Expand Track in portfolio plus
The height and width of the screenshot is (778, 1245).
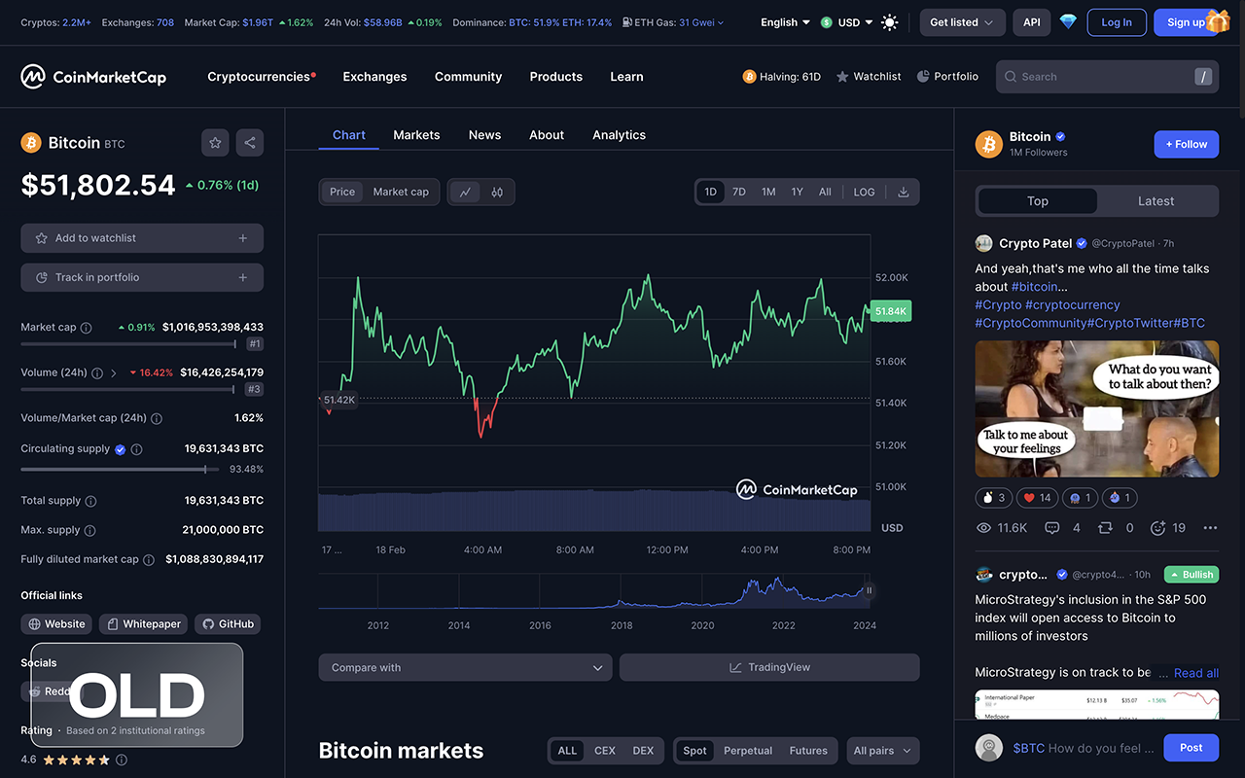coord(242,277)
